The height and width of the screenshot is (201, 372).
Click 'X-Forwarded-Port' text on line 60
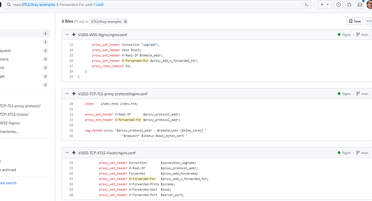(x=143, y=195)
